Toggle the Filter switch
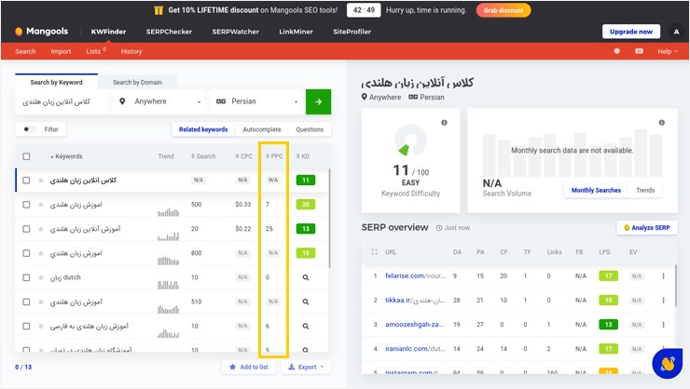The height and width of the screenshot is (389, 690). [30, 129]
